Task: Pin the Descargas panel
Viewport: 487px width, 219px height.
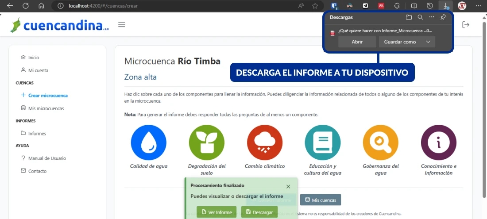Action: tap(443, 17)
